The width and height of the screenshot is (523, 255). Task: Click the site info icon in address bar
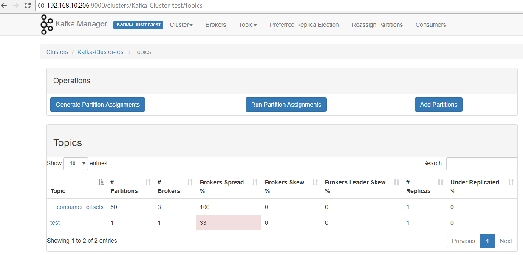[x=42, y=6]
